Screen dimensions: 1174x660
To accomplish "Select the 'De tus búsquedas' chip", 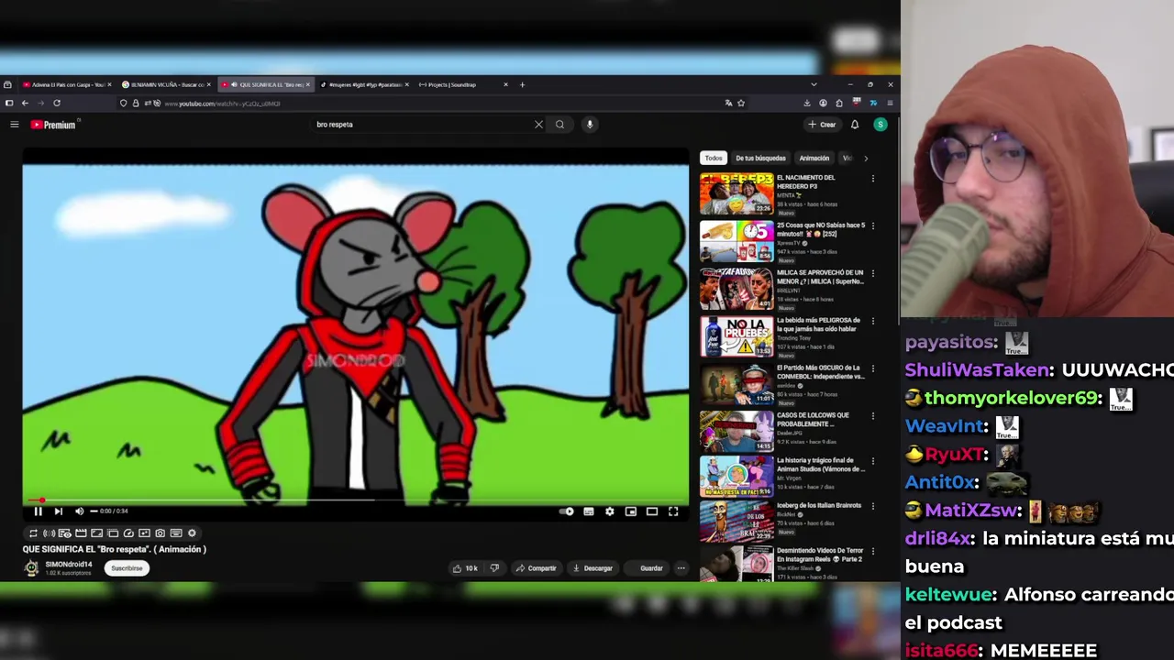I will click(x=760, y=159).
